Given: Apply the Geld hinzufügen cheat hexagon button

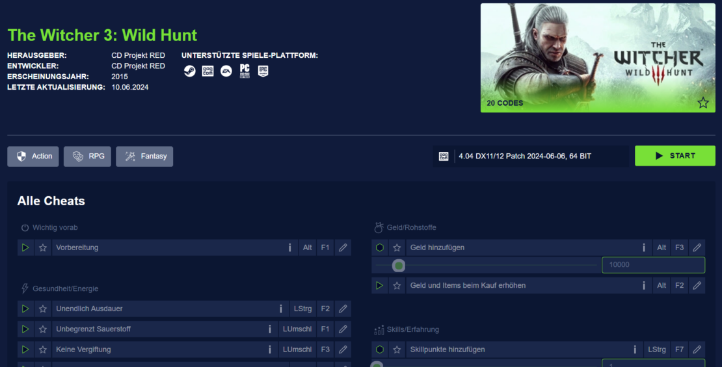Looking at the screenshot, I should pos(379,247).
